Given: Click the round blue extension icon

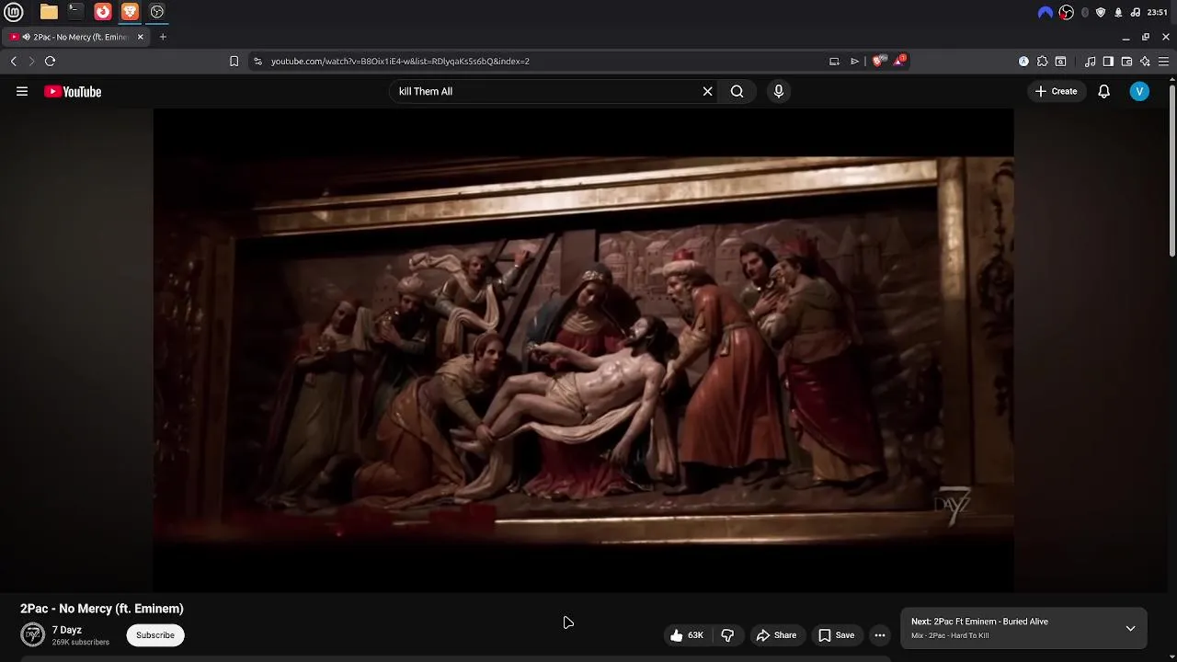Looking at the screenshot, I should pyautogui.click(x=1023, y=61).
